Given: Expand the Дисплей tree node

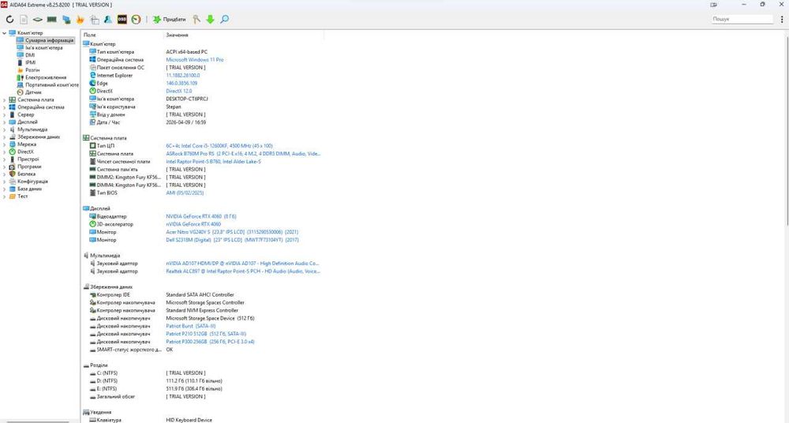Looking at the screenshot, I should click(5, 122).
